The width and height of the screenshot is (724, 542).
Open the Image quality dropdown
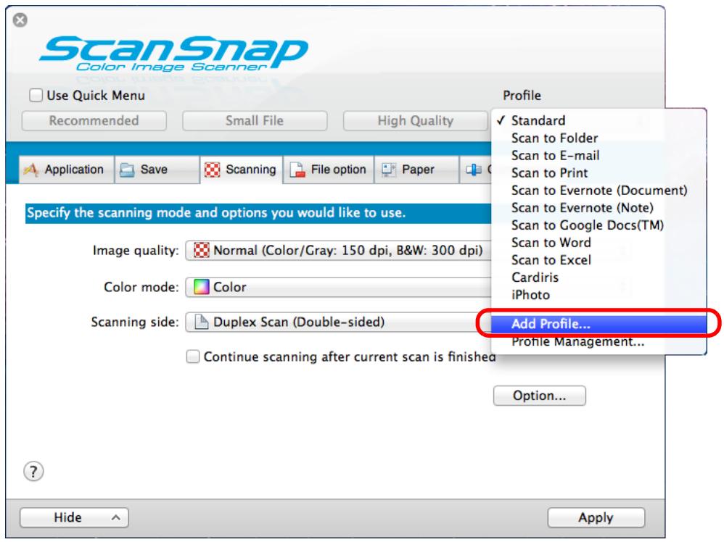(x=338, y=251)
